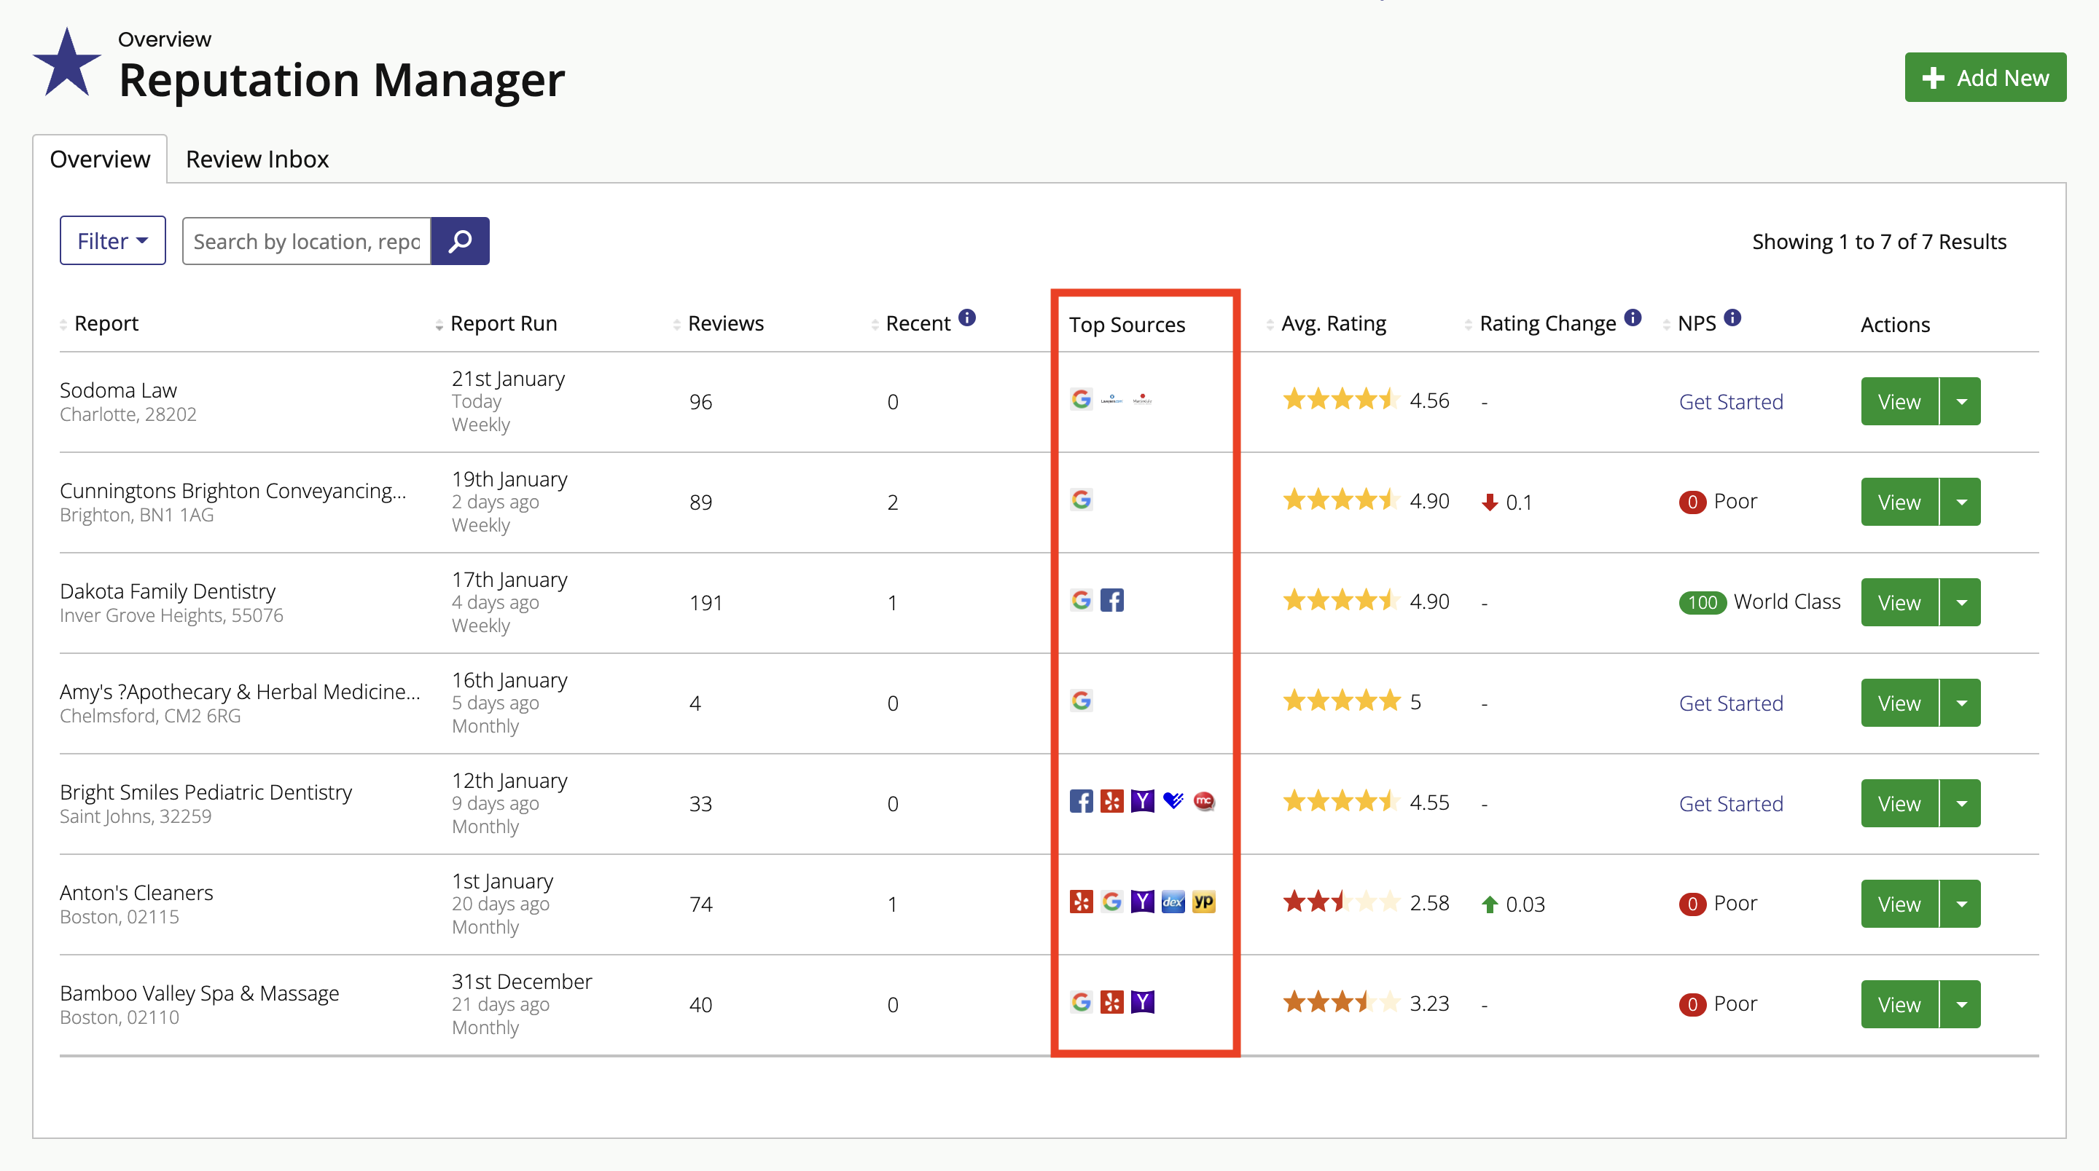This screenshot has width=2099, height=1171.
Task: Click Get Started NPS for Bright Smiles
Action: [1731, 804]
